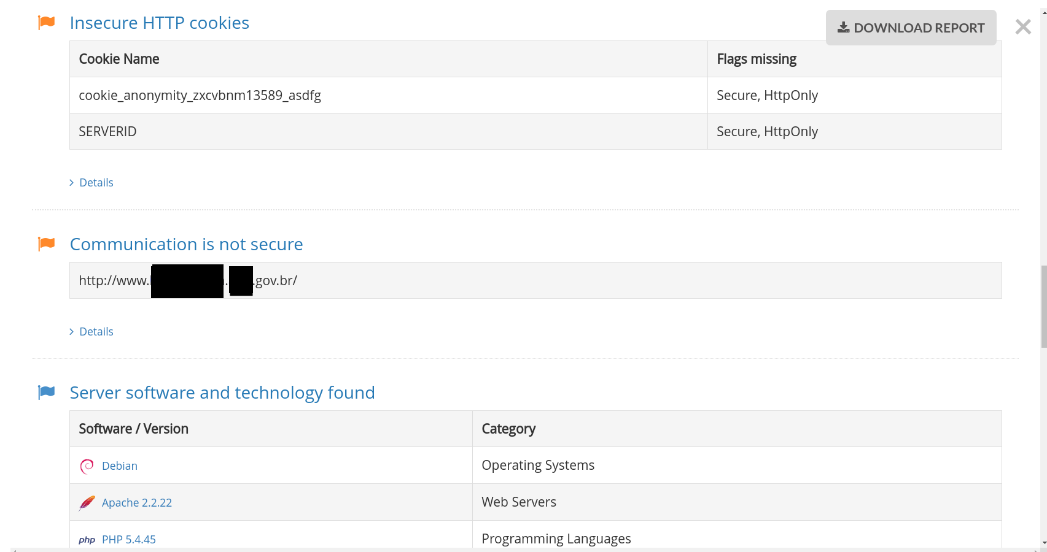Screen dimensions: 1047x552
Task: Click the PHP logo icon
Action: pos(87,540)
